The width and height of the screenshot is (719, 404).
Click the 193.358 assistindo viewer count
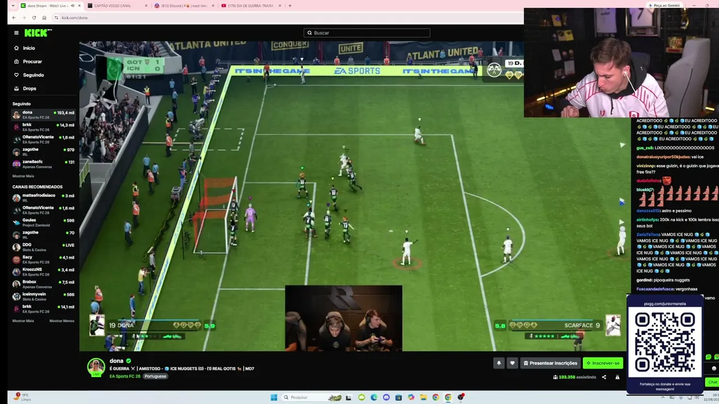pyautogui.click(x=575, y=377)
